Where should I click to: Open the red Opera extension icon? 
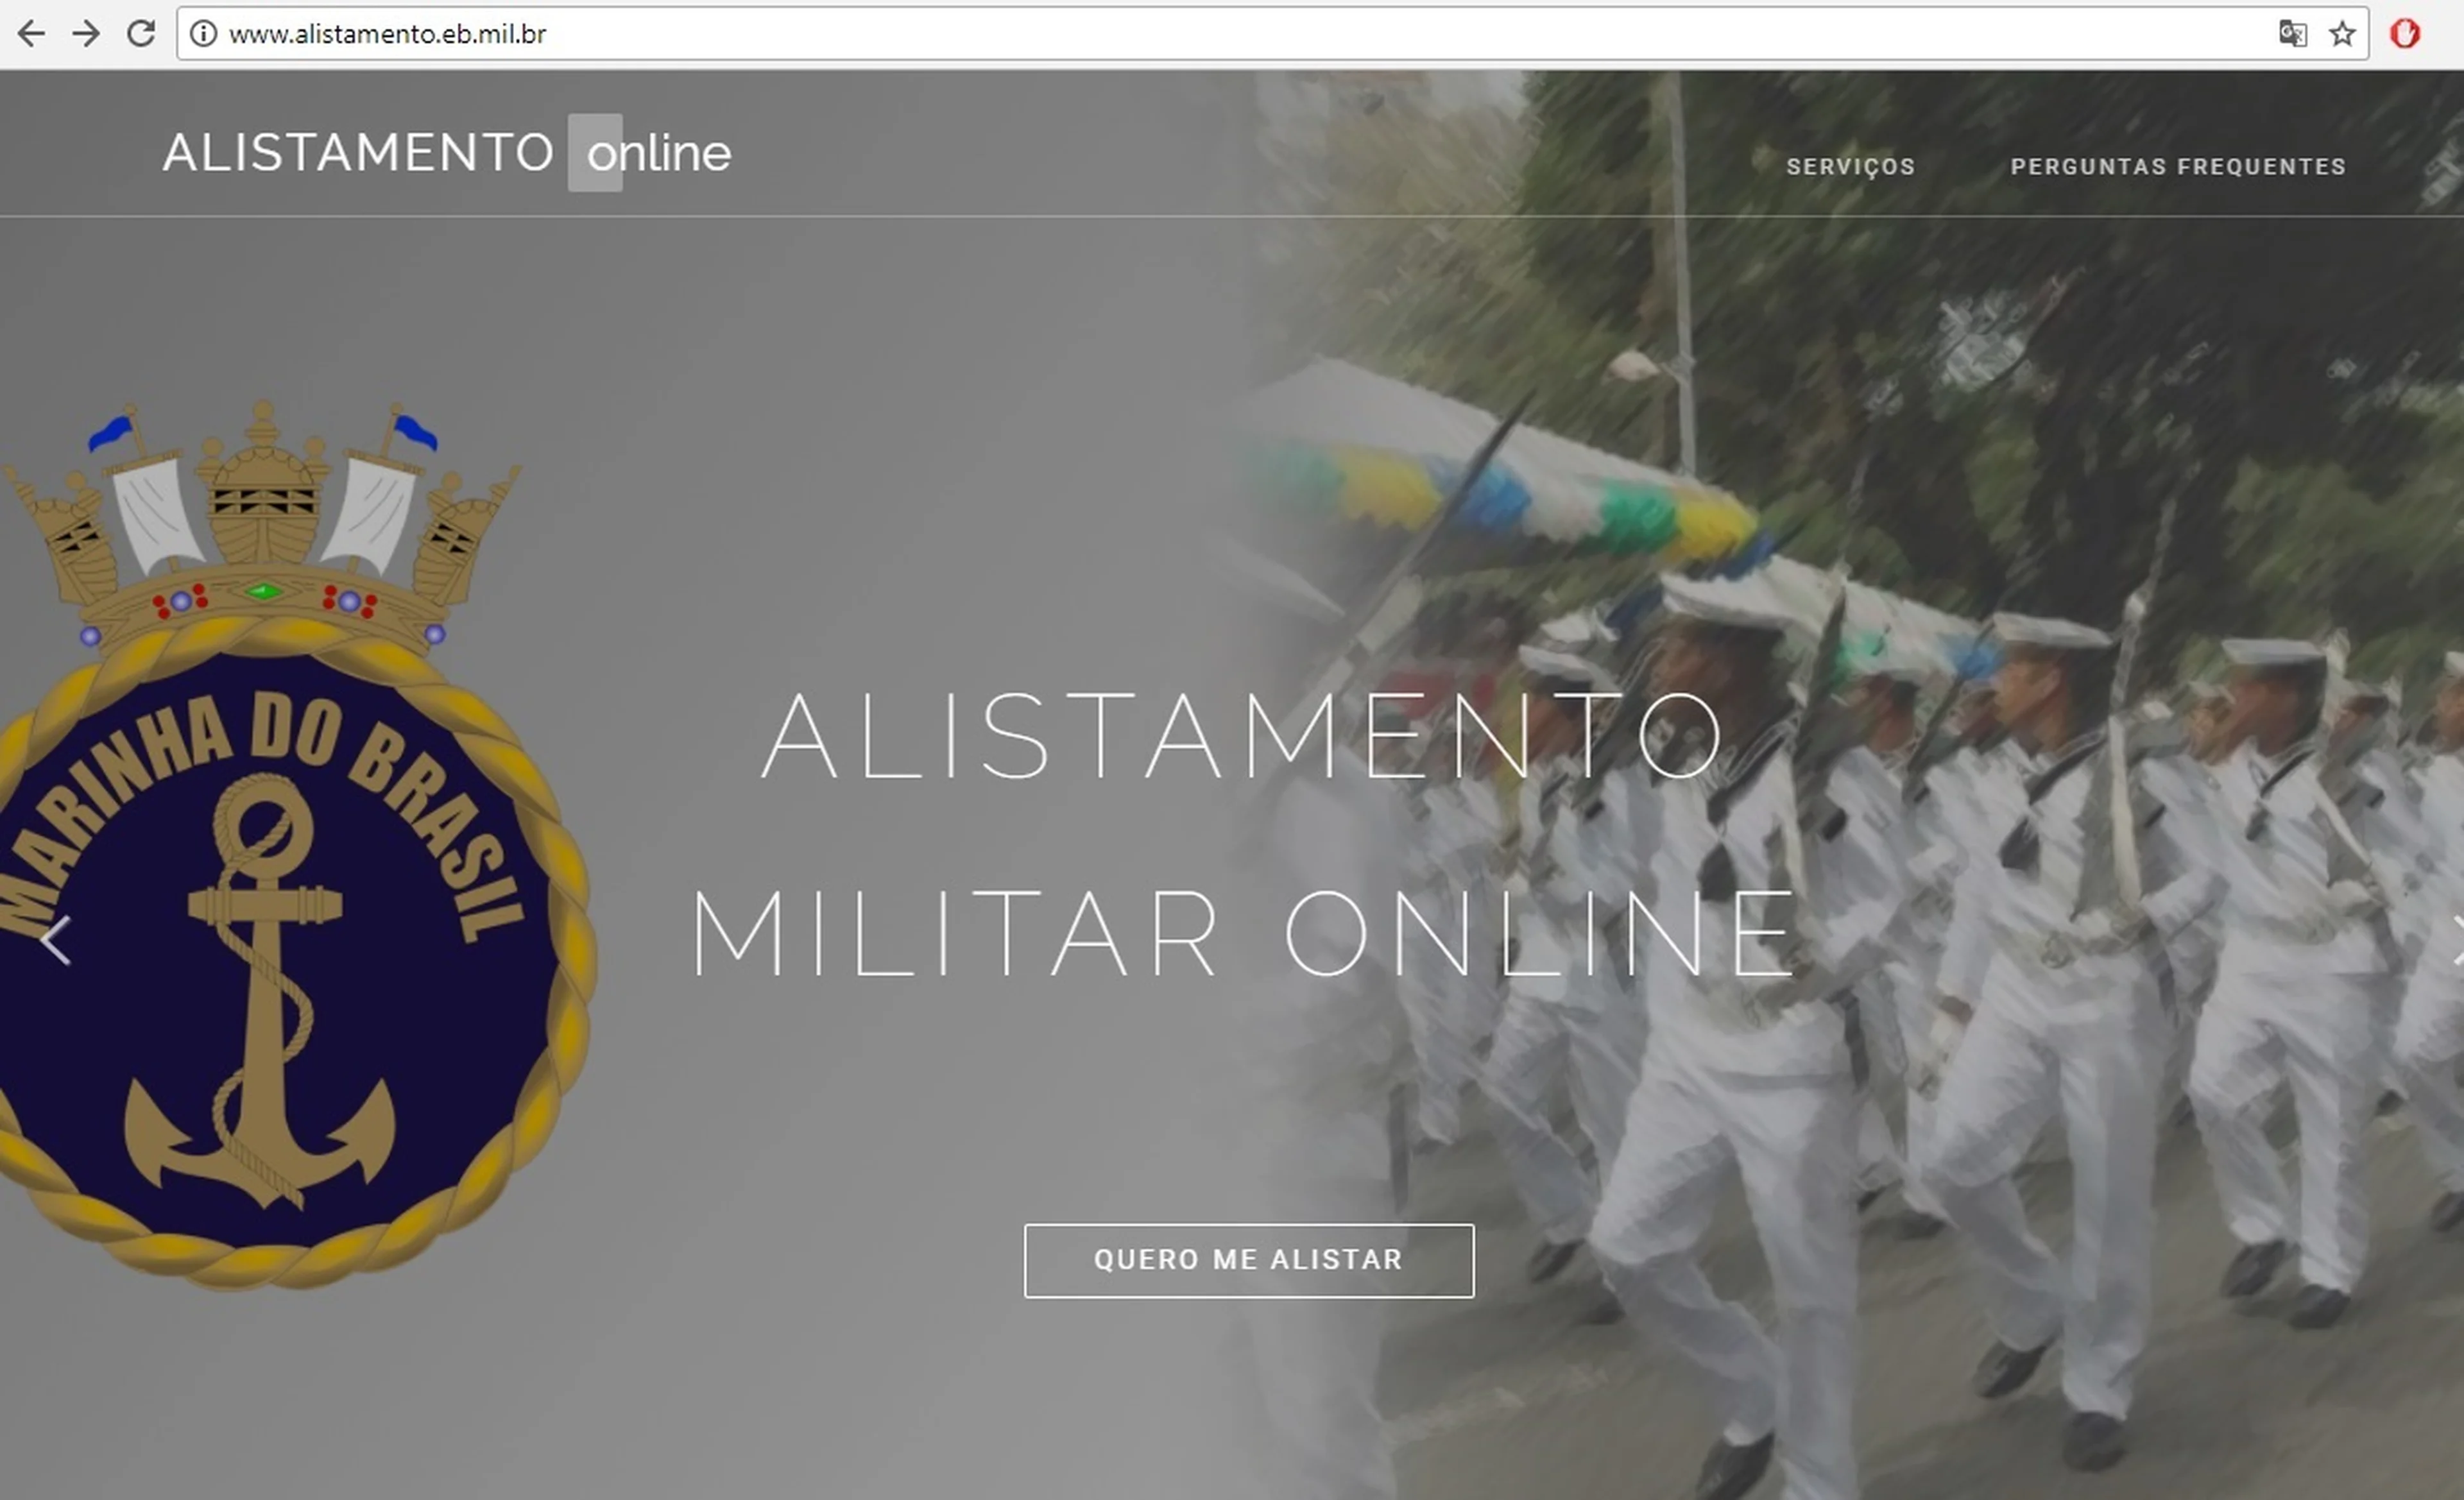coord(2405,34)
